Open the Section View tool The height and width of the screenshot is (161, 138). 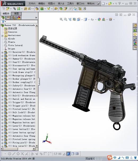74,19
